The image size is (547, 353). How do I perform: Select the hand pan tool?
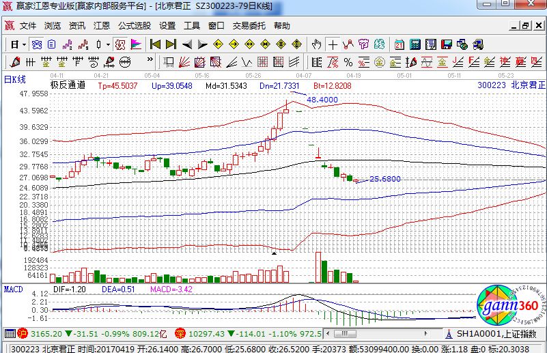point(316,44)
